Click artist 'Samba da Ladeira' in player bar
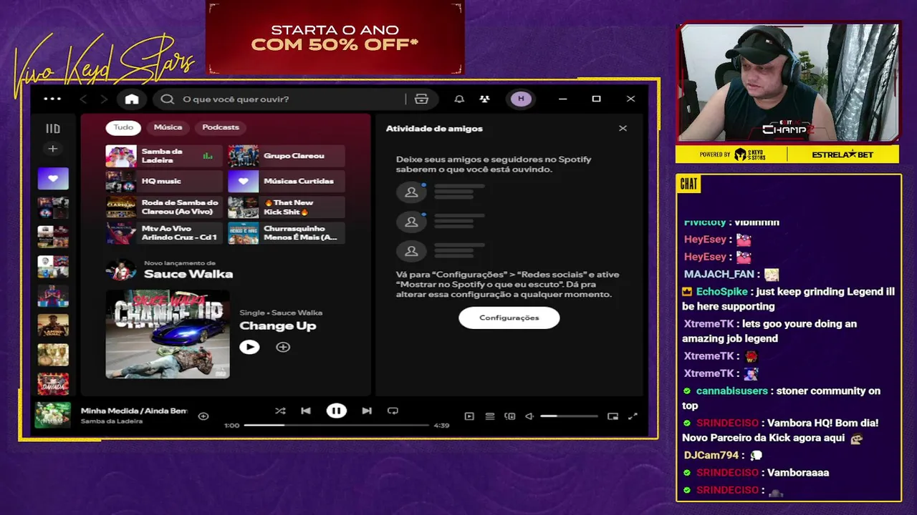The width and height of the screenshot is (917, 515). coord(111,421)
